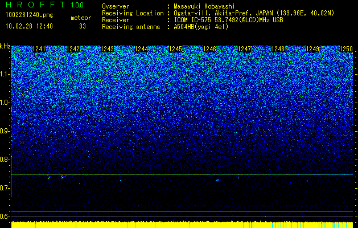Select the observer name Masayuki Kobayashi

(204, 6)
